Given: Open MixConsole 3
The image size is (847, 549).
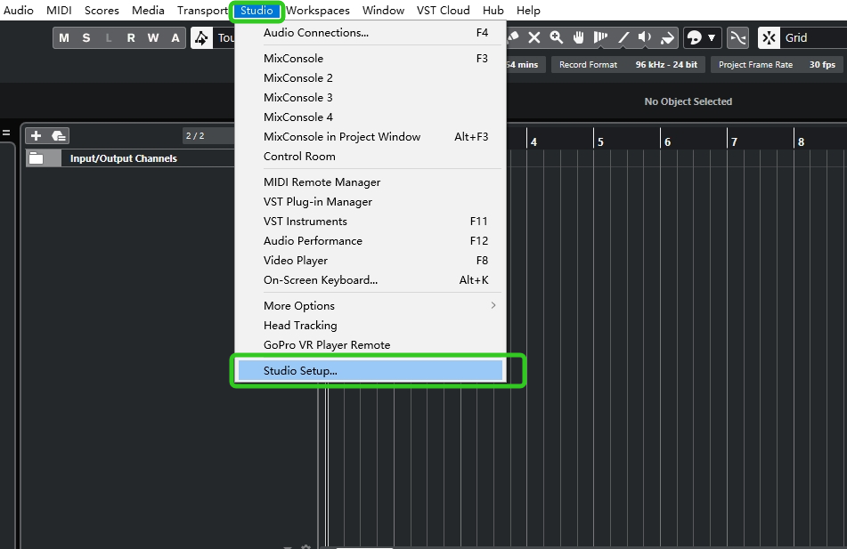Looking at the screenshot, I should [x=371, y=98].
